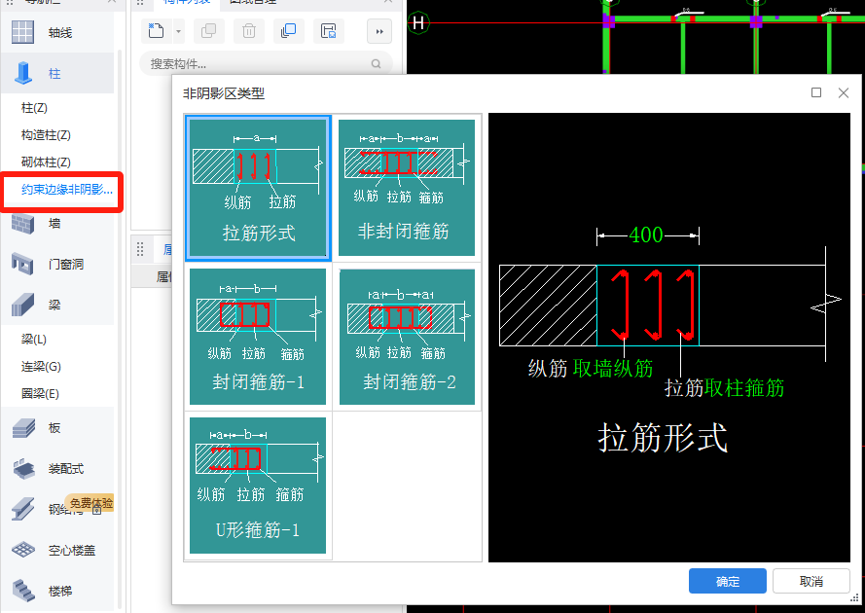The width and height of the screenshot is (865, 613).
Task: Click the 取消 cancel button
Action: 811,581
